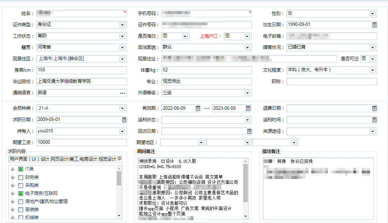Click scroll-up arrow of 顾问备注 box

point(245,161)
